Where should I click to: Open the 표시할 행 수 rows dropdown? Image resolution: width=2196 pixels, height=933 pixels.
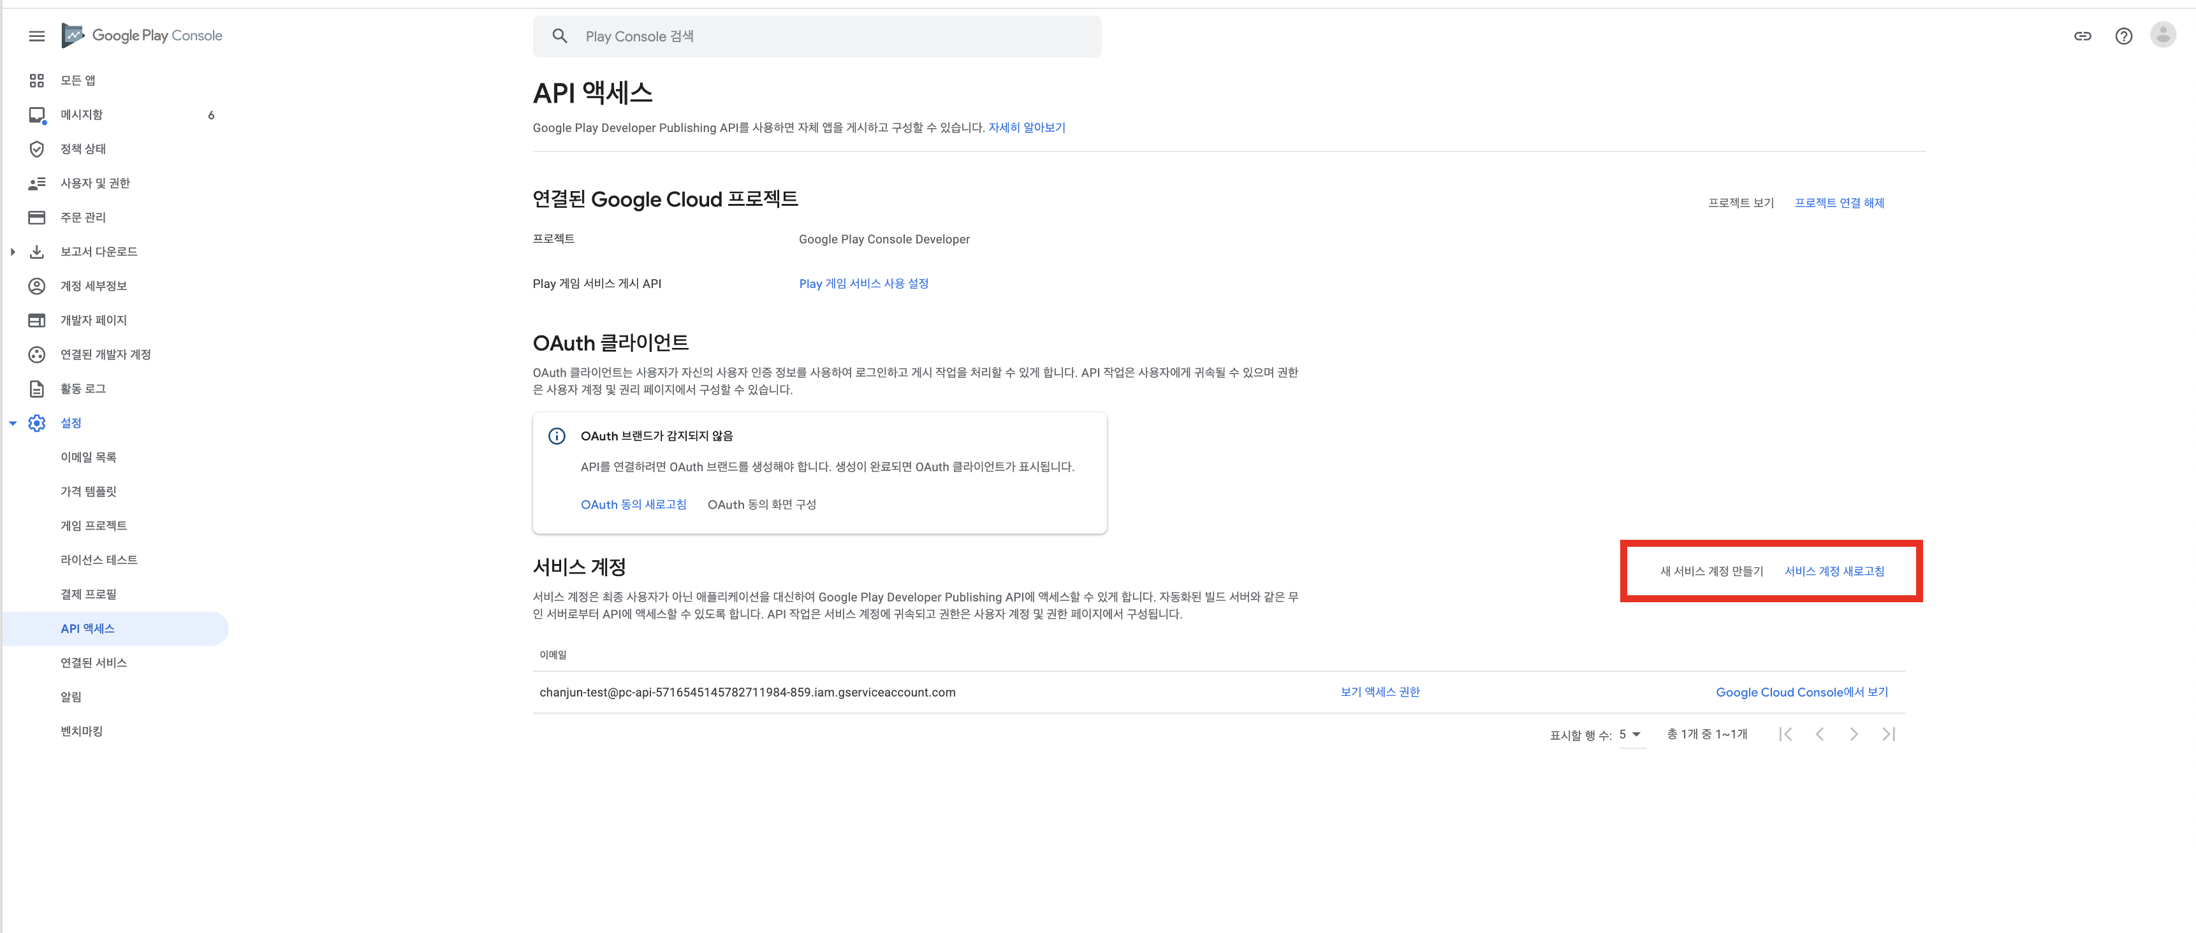pos(1631,734)
